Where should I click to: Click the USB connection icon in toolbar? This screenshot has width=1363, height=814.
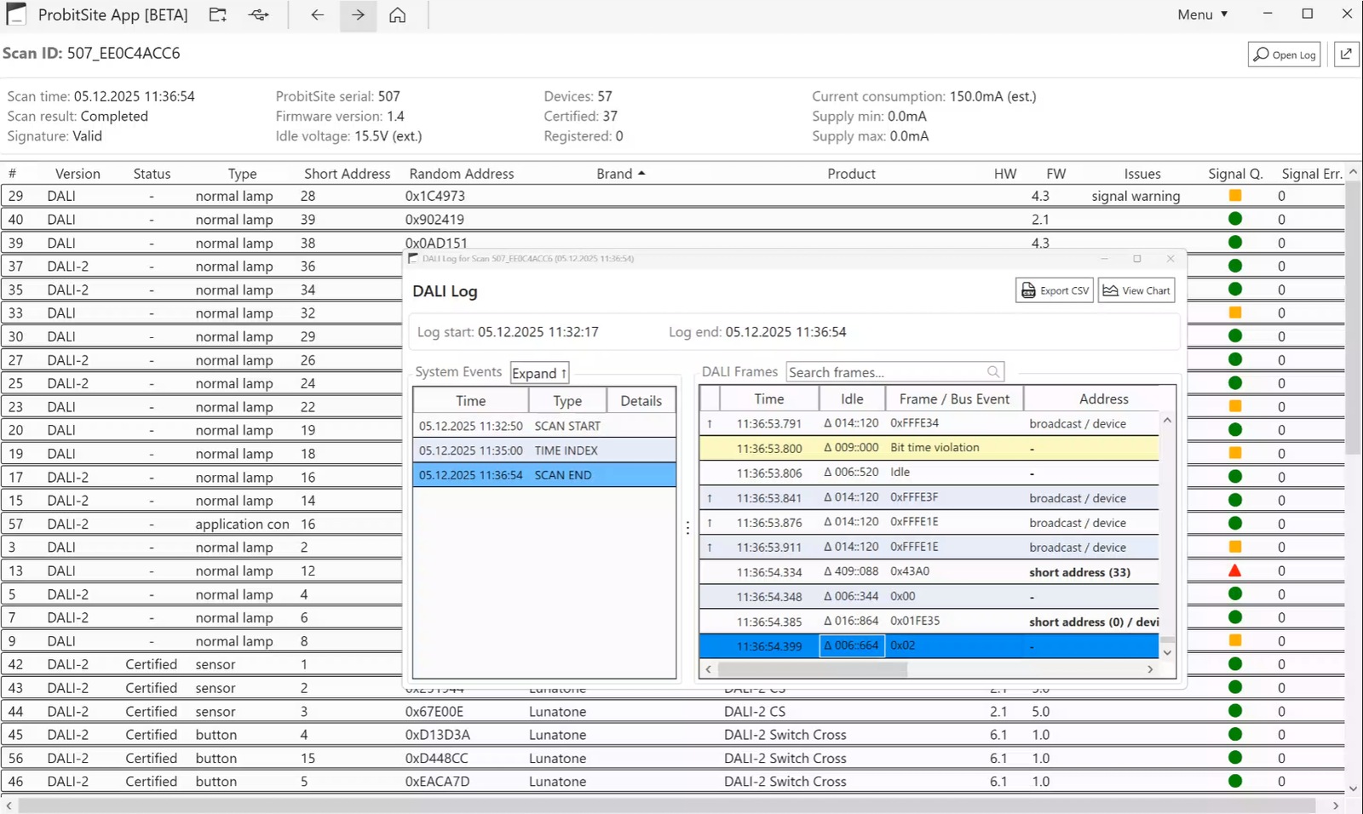tap(259, 14)
